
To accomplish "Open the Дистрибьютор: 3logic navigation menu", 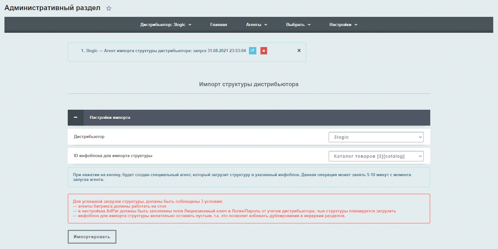I will 166,25.
